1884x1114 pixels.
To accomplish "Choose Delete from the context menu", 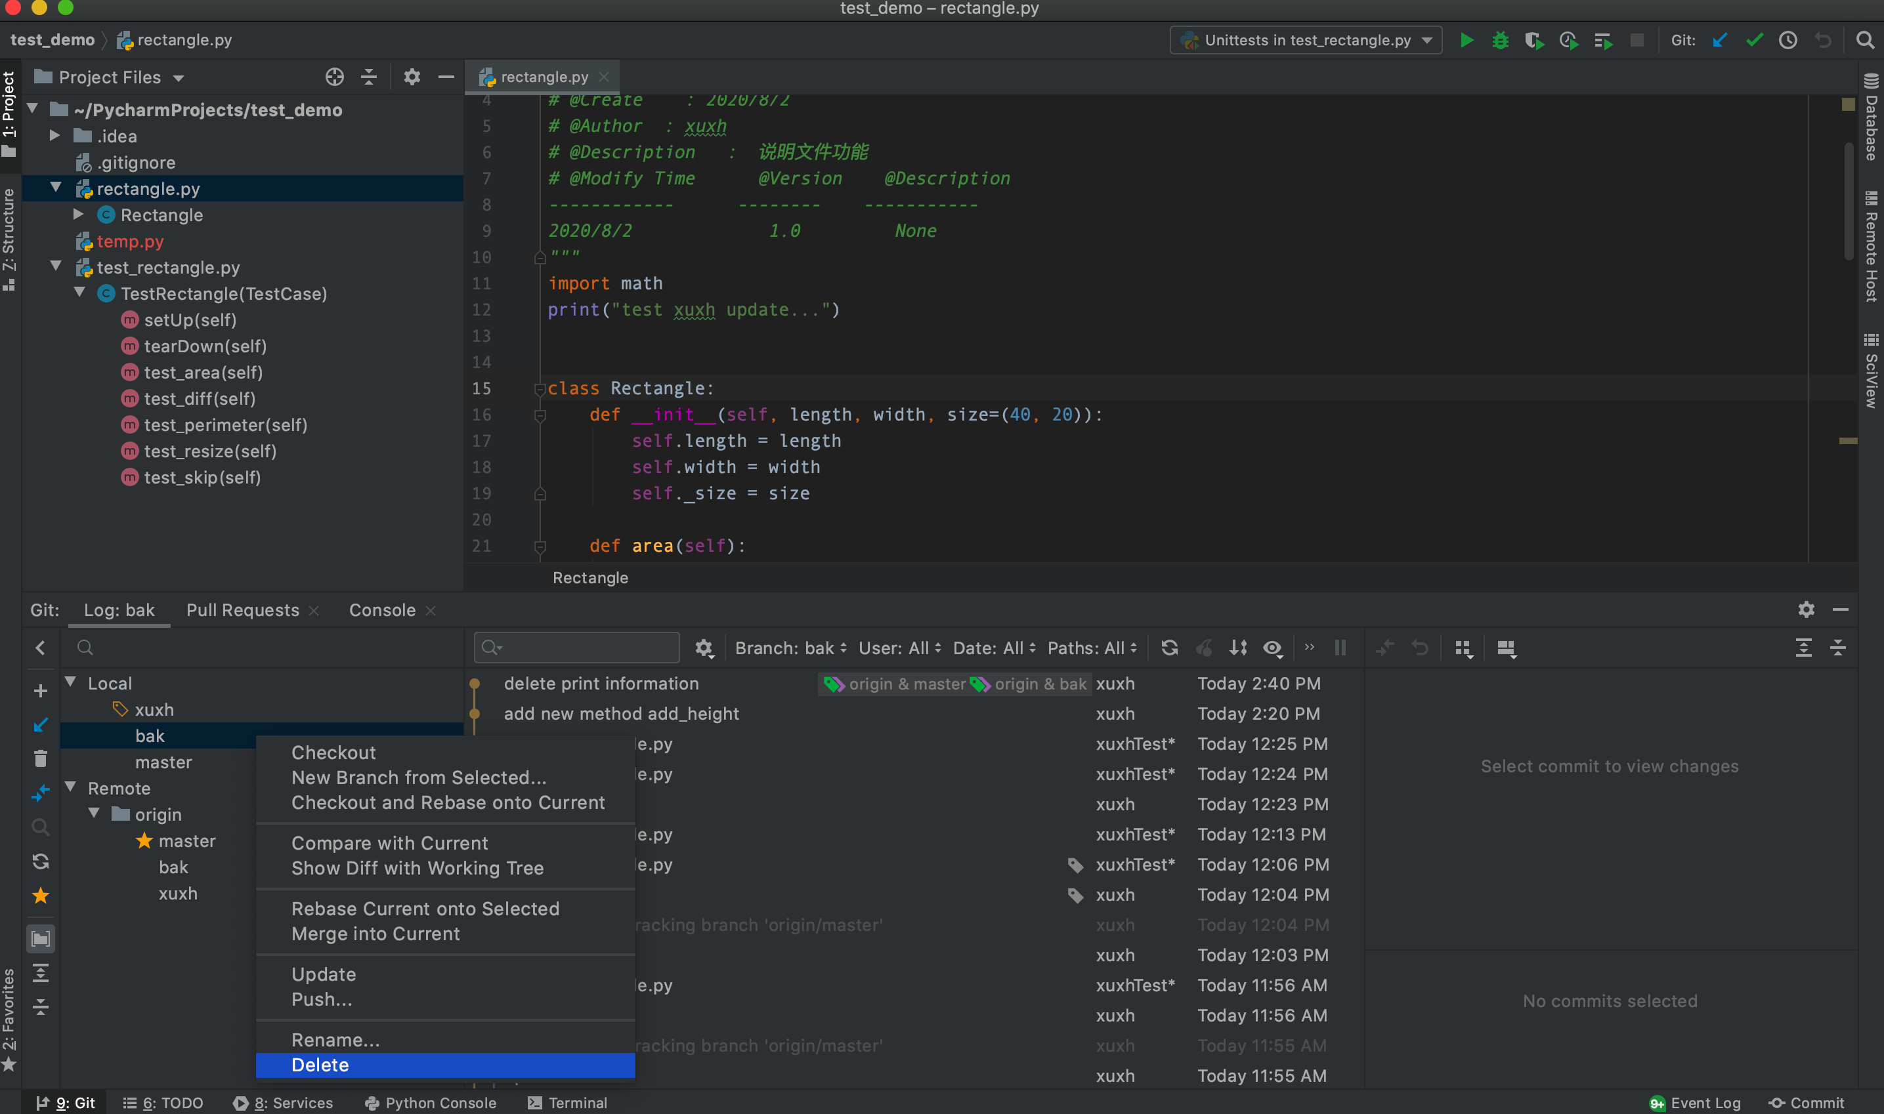I will coord(445,1064).
